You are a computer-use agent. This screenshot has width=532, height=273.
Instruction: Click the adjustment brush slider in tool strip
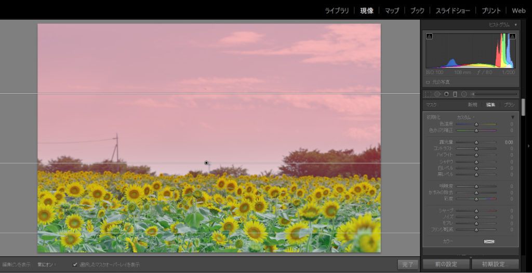pos(494,94)
